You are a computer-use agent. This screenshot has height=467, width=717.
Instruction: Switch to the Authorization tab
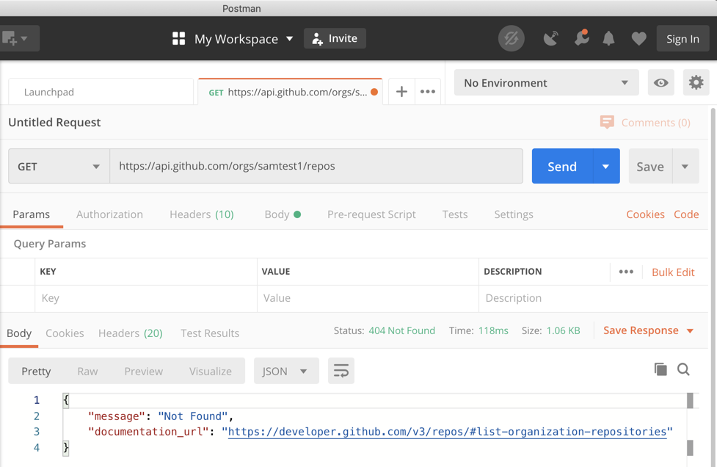click(x=109, y=214)
